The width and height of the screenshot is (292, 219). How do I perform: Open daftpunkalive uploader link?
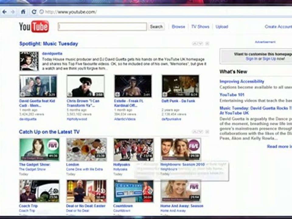click(x=171, y=119)
